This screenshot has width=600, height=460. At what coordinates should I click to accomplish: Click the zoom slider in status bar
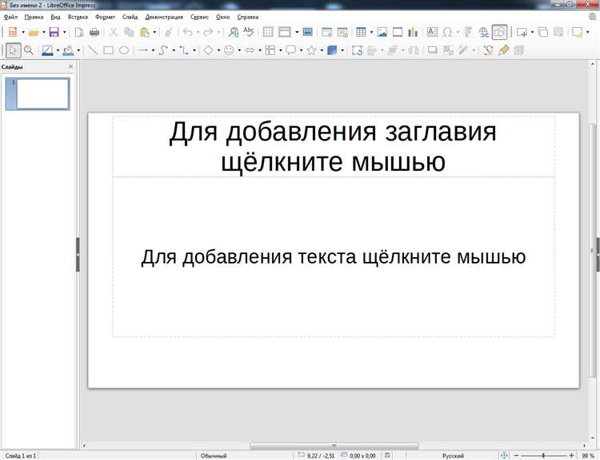coord(544,455)
